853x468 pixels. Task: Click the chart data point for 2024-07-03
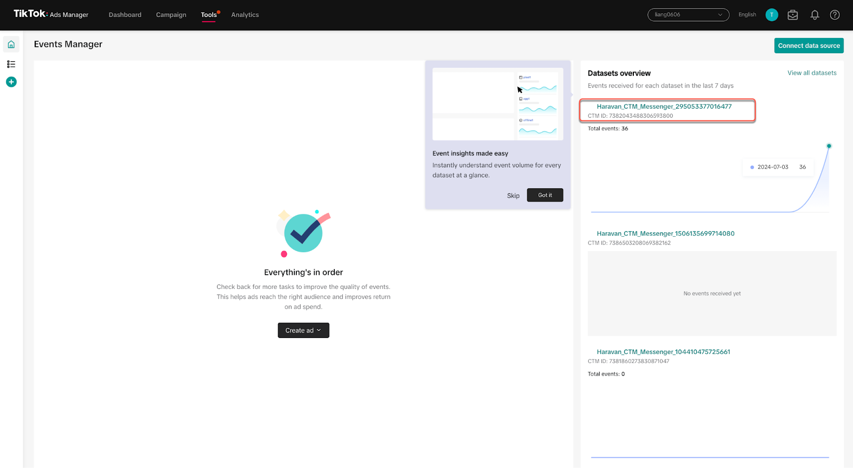coord(829,146)
